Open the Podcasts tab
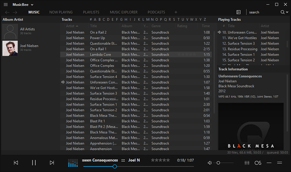The image size is (291, 172). (156, 12)
